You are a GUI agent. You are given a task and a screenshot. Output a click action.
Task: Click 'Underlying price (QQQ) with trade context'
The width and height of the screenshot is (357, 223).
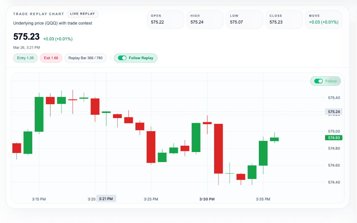(52, 23)
